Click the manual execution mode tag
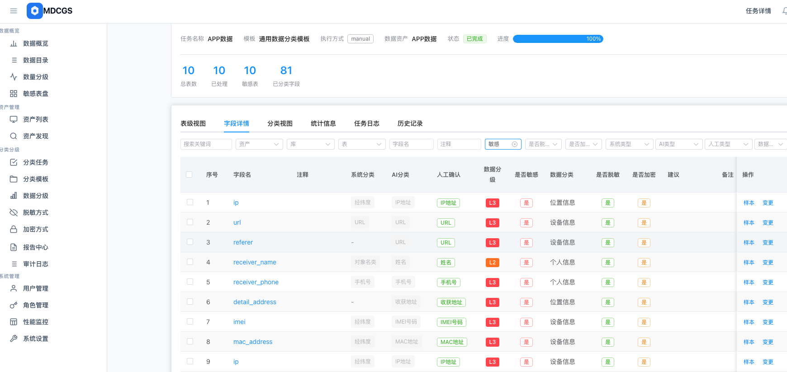The height and width of the screenshot is (372, 787). [x=360, y=39]
